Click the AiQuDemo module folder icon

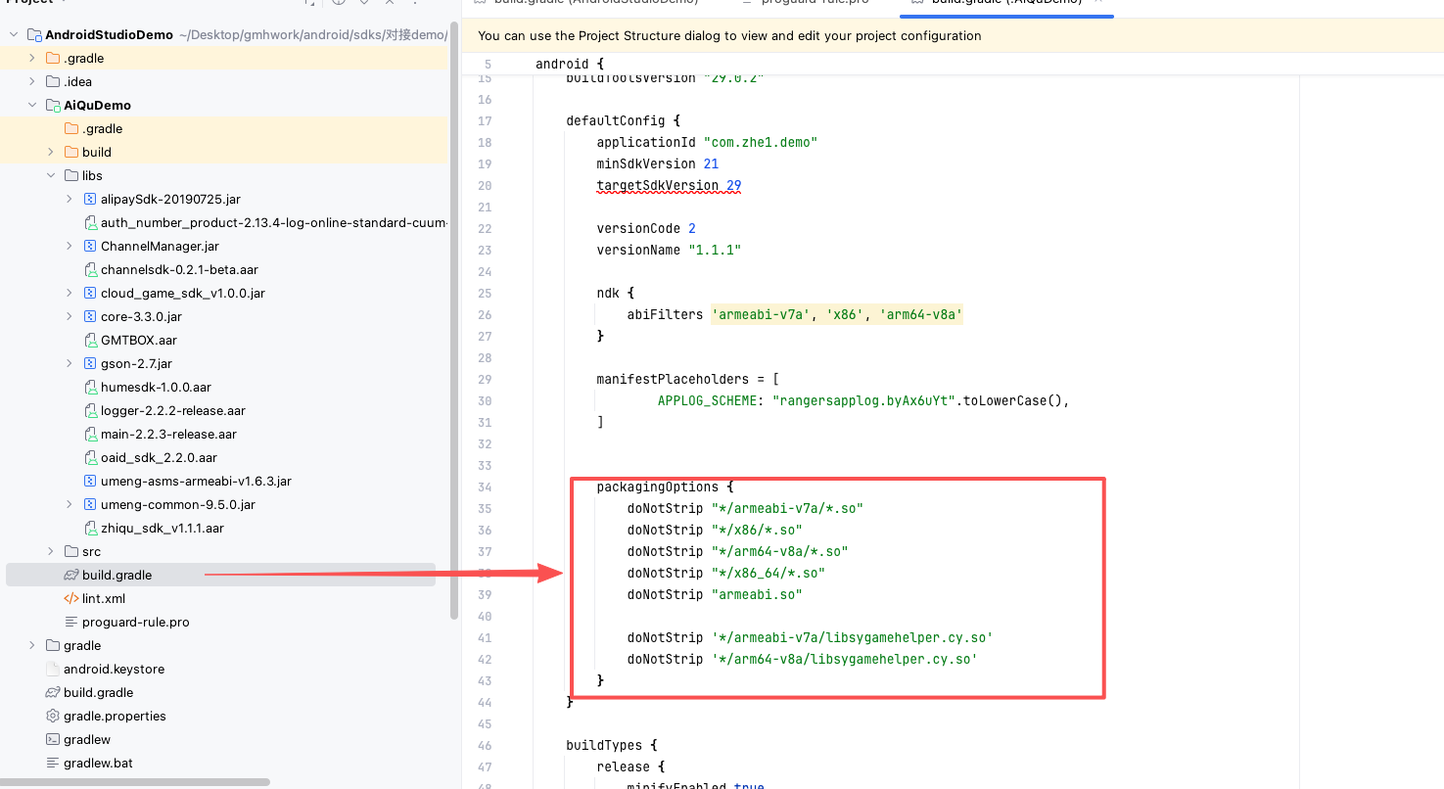[53, 105]
